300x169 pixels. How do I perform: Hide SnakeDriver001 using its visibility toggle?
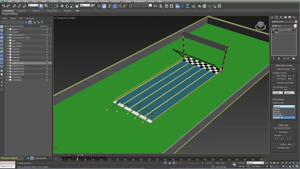[8, 63]
